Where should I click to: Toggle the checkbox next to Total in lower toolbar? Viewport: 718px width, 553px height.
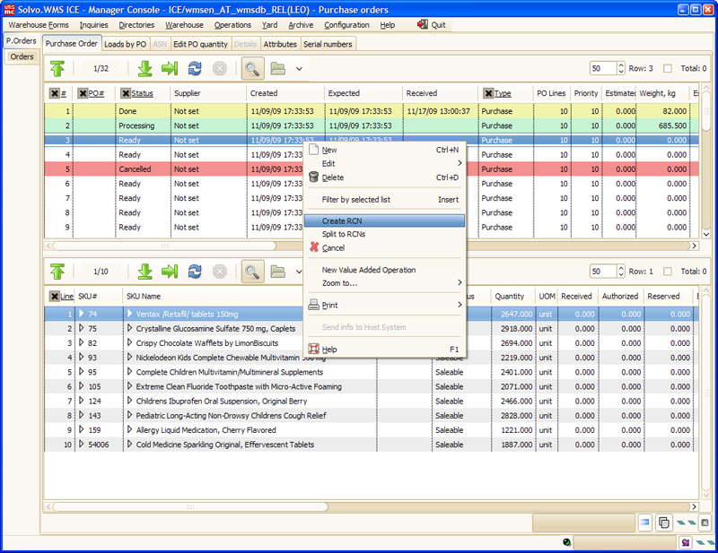point(667,271)
